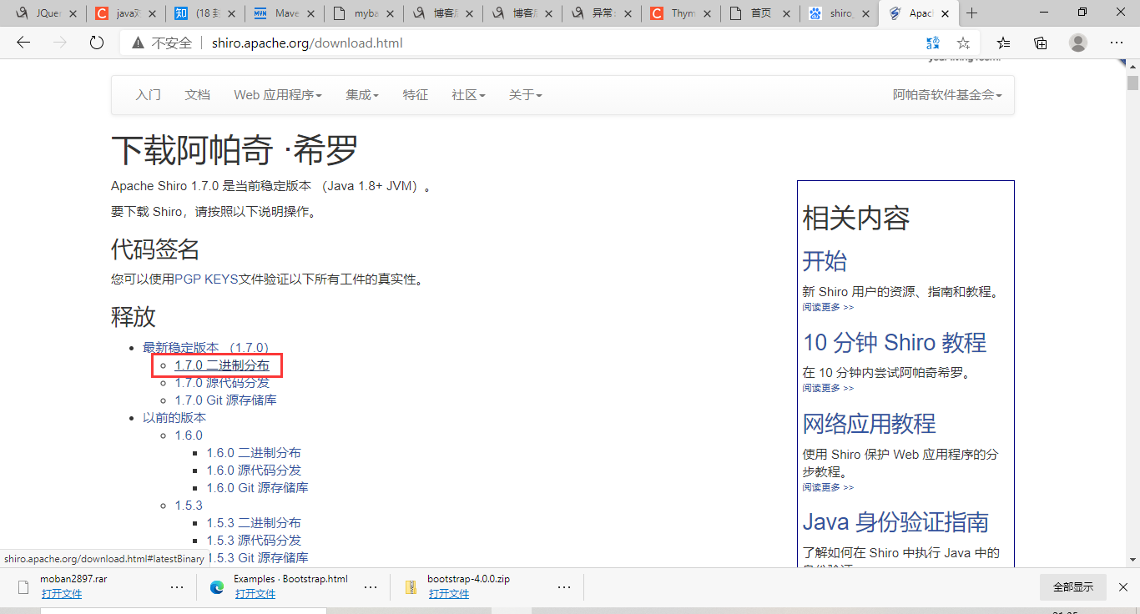Open the page translate icon
The height and width of the screenshot is (614, 1140).
point(933,43)
